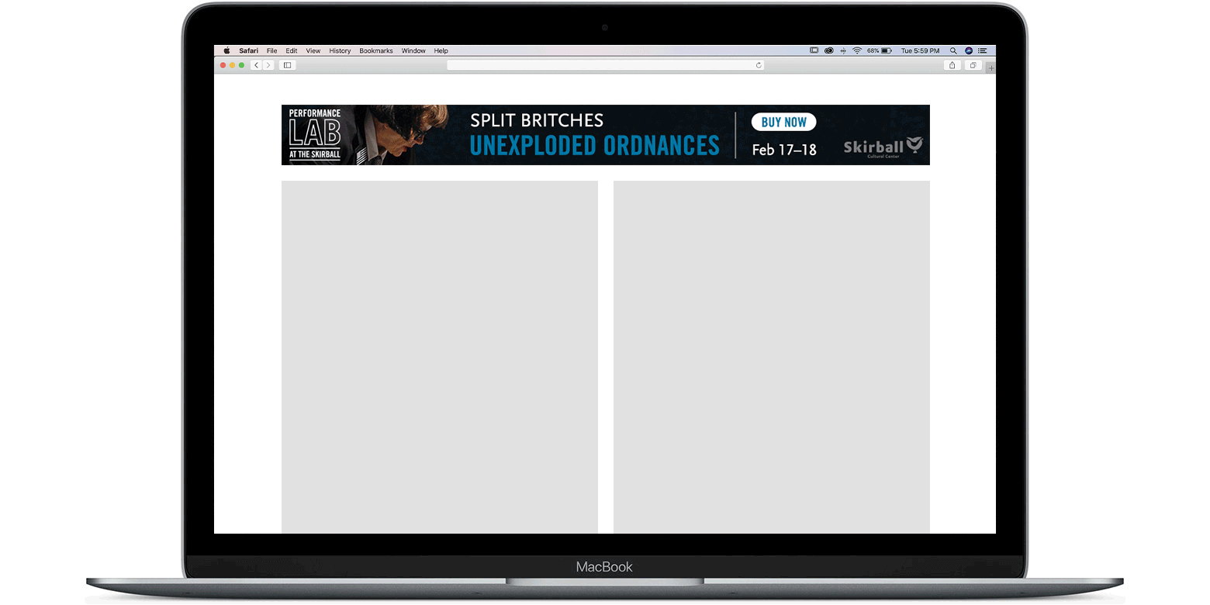Go forward with the Safari forward arrow
Viewport: 1210px width, 605px height.
coord(268,65)
